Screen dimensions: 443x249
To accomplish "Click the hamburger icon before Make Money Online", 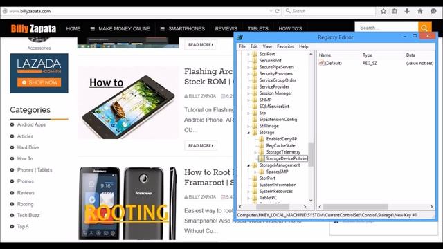I will (92, 28).
